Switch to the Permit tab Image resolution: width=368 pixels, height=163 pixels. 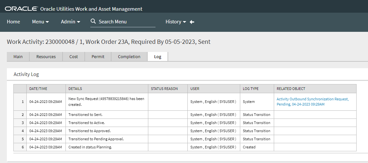click(98, 56)
